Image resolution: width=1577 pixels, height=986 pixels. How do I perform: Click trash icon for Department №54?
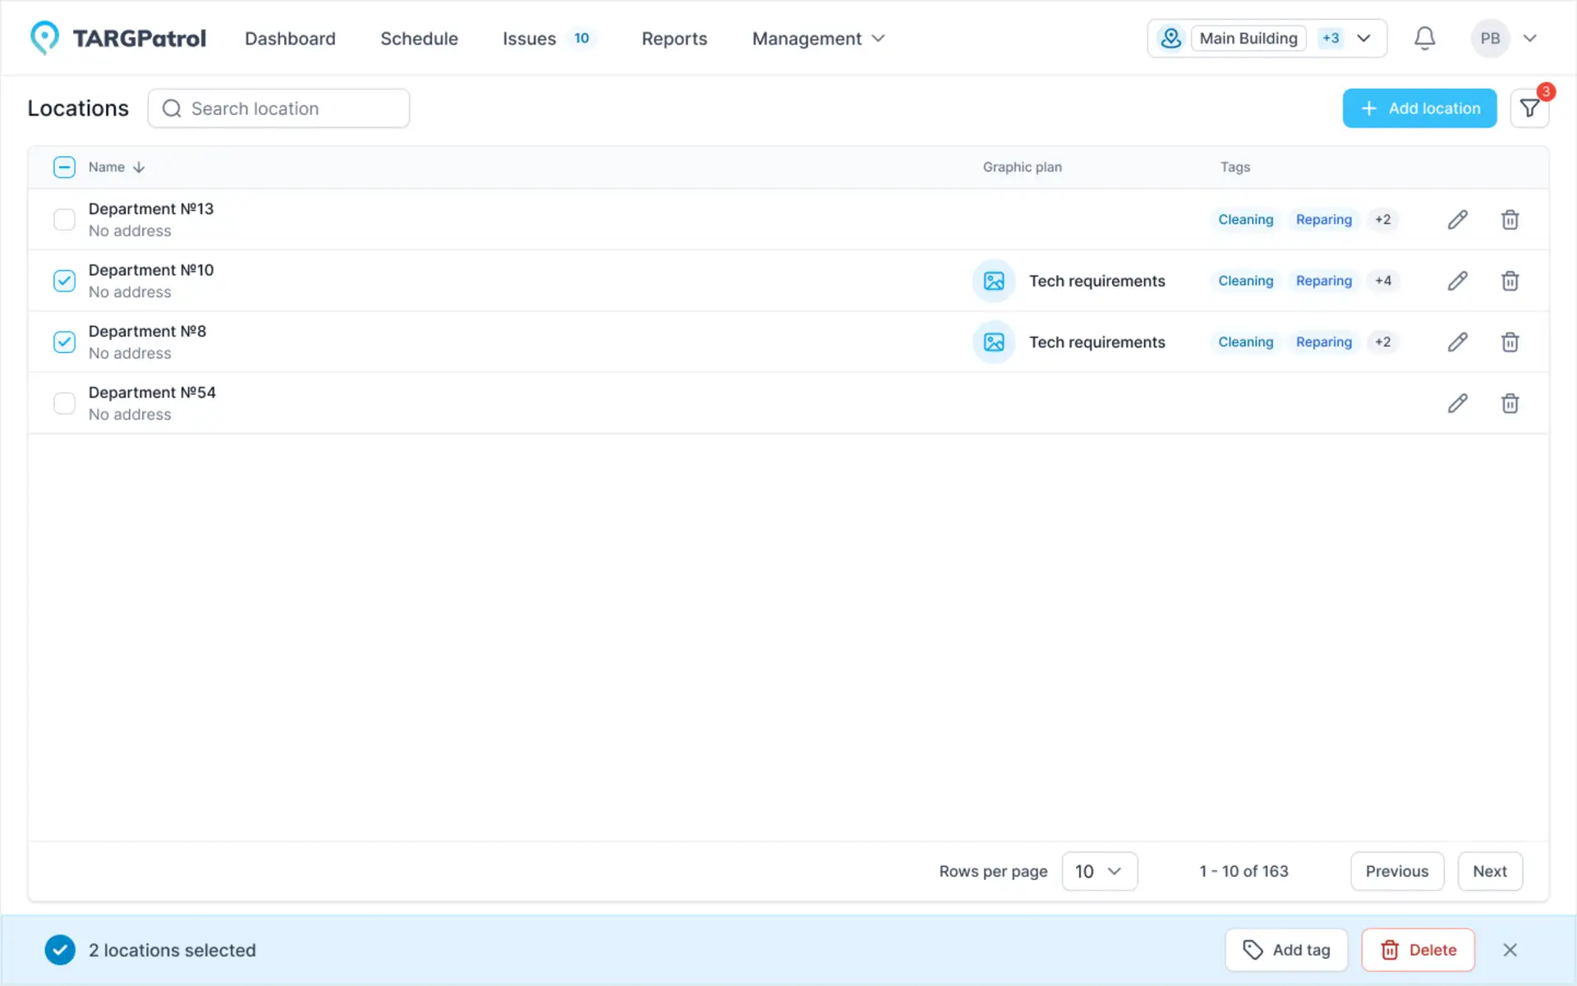pyautogui.click(x=1510, y=403)
